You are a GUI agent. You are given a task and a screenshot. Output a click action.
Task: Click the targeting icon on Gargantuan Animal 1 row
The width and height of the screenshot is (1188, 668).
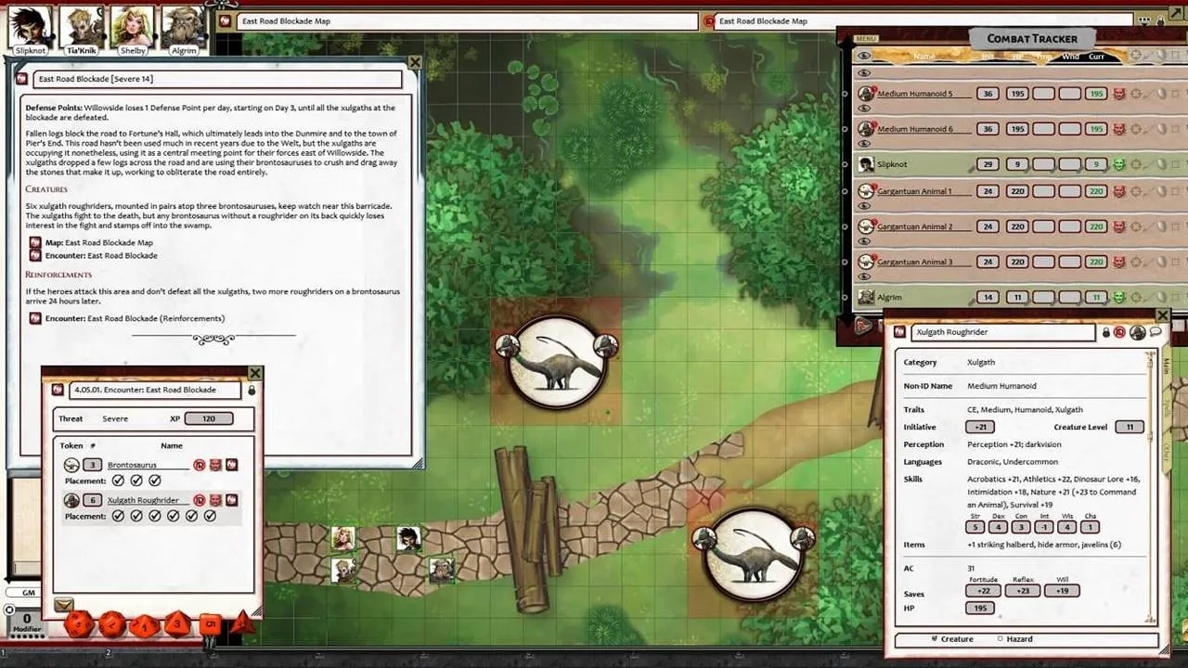click(x=1135, y=191)
